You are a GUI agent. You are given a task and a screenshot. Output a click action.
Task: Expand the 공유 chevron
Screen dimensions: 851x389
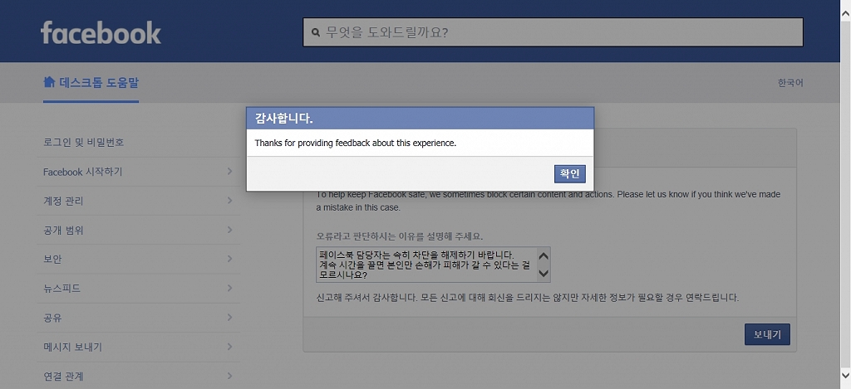[229, 318]
